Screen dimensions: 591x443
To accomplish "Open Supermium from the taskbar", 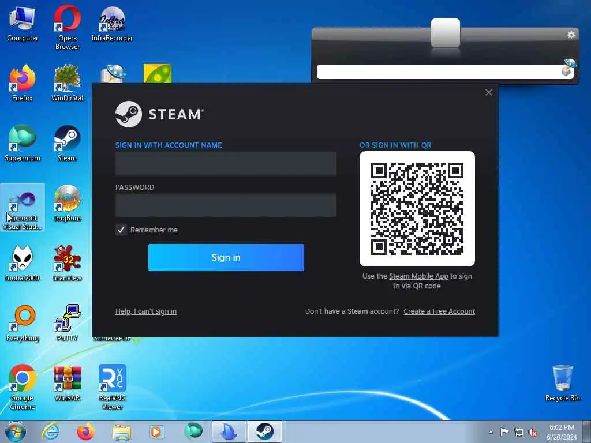I will [x=193, y=431].
